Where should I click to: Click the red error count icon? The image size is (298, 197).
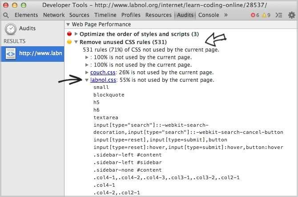tap(253, 15)
